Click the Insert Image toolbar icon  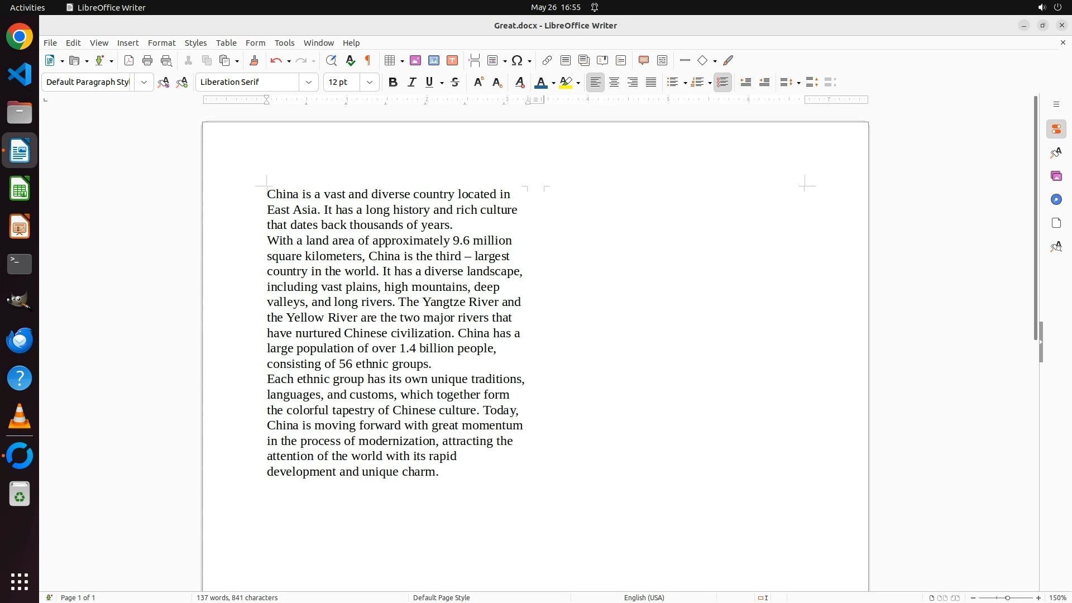415,60
